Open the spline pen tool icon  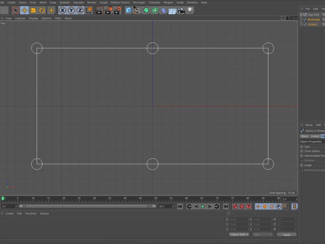pyautogui.click(x=137, y=10)
